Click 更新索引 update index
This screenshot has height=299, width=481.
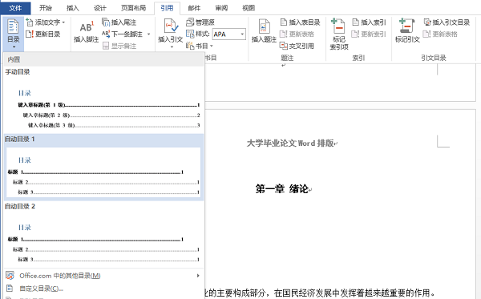369,34
